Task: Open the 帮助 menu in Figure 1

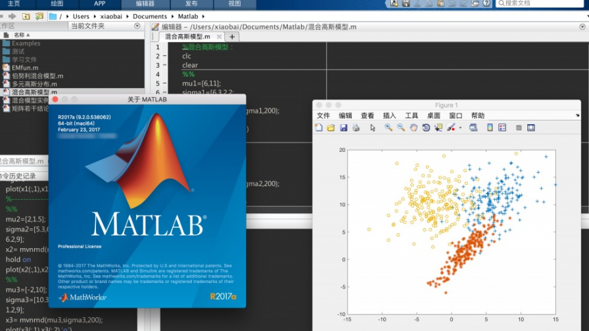Action: pos(478,116)
